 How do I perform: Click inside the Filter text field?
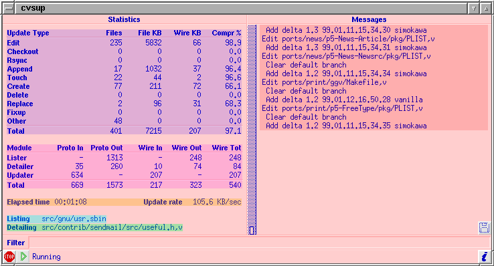tap(260, 243)
